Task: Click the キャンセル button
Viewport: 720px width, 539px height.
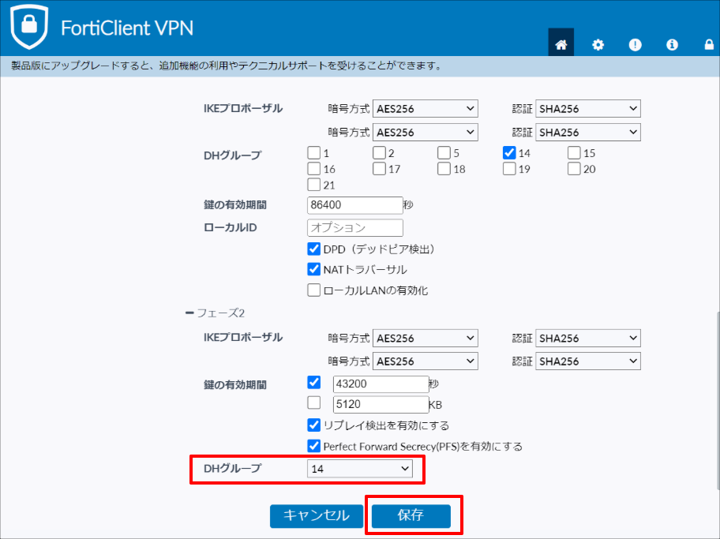Action: 317,515
